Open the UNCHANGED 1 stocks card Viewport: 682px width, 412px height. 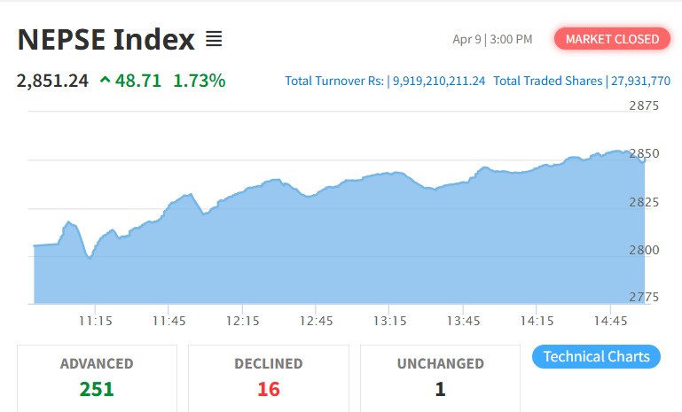(440, 377)
